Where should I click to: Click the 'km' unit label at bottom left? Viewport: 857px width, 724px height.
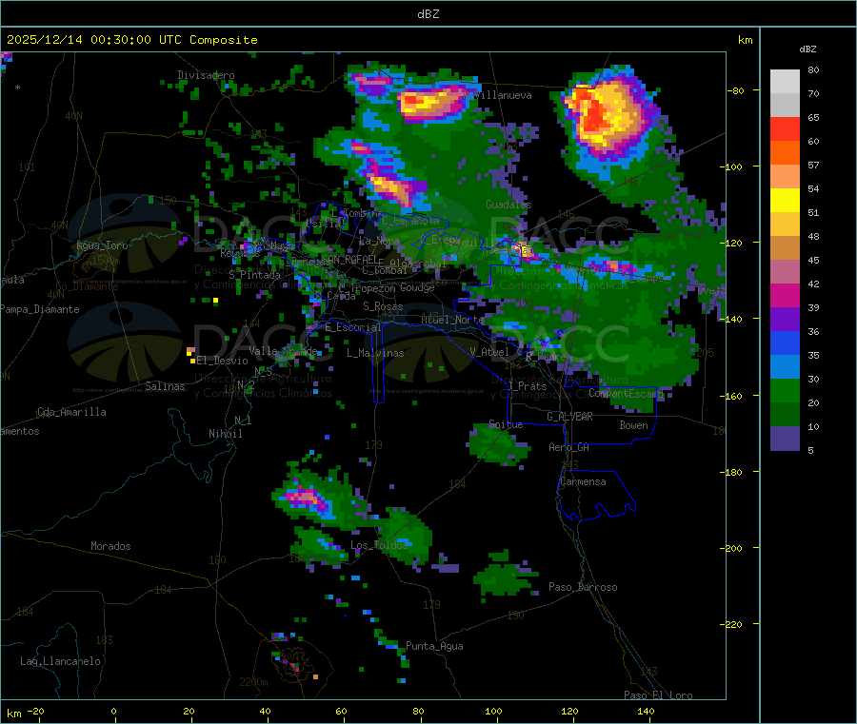tap(13, 714)
